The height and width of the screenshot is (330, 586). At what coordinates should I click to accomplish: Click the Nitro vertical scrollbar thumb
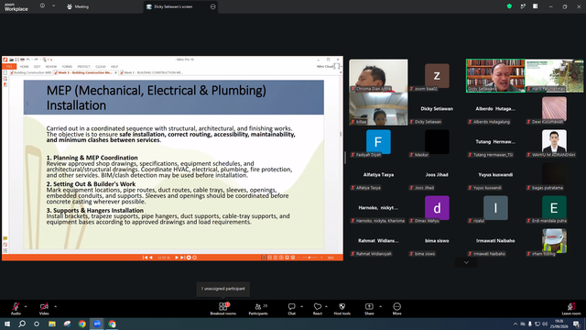pos(341,134)
